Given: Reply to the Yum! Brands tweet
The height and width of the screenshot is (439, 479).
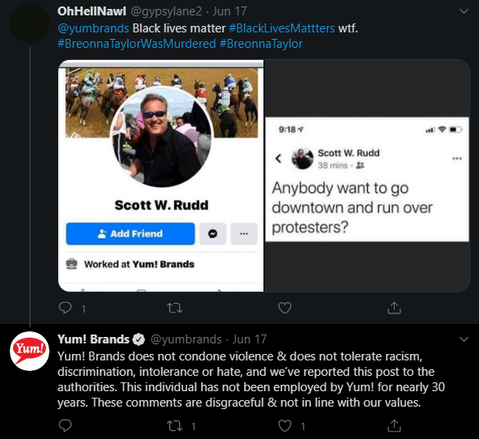Looking at the screenshot, I should (65, 425).
